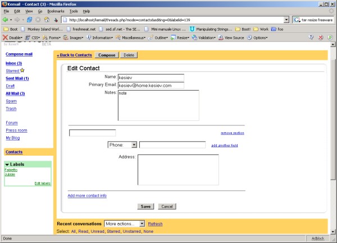
Task: Open the Edit menu
Action: click(x=17, y=11)
